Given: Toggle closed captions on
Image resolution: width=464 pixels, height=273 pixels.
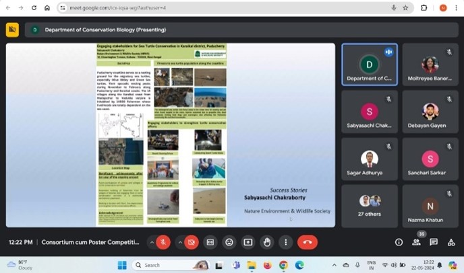Looking at the screenshot, I should pyautogui.click(x=210, y=242).
